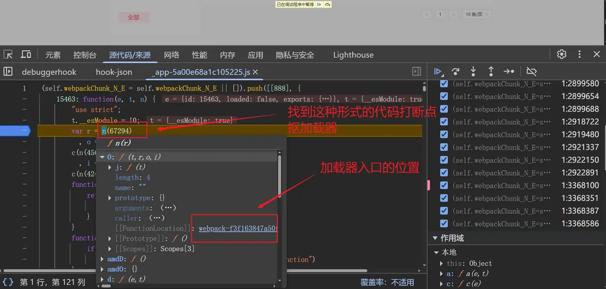Resume script execution in debugger
606x289 pixels.
point(438,72)
